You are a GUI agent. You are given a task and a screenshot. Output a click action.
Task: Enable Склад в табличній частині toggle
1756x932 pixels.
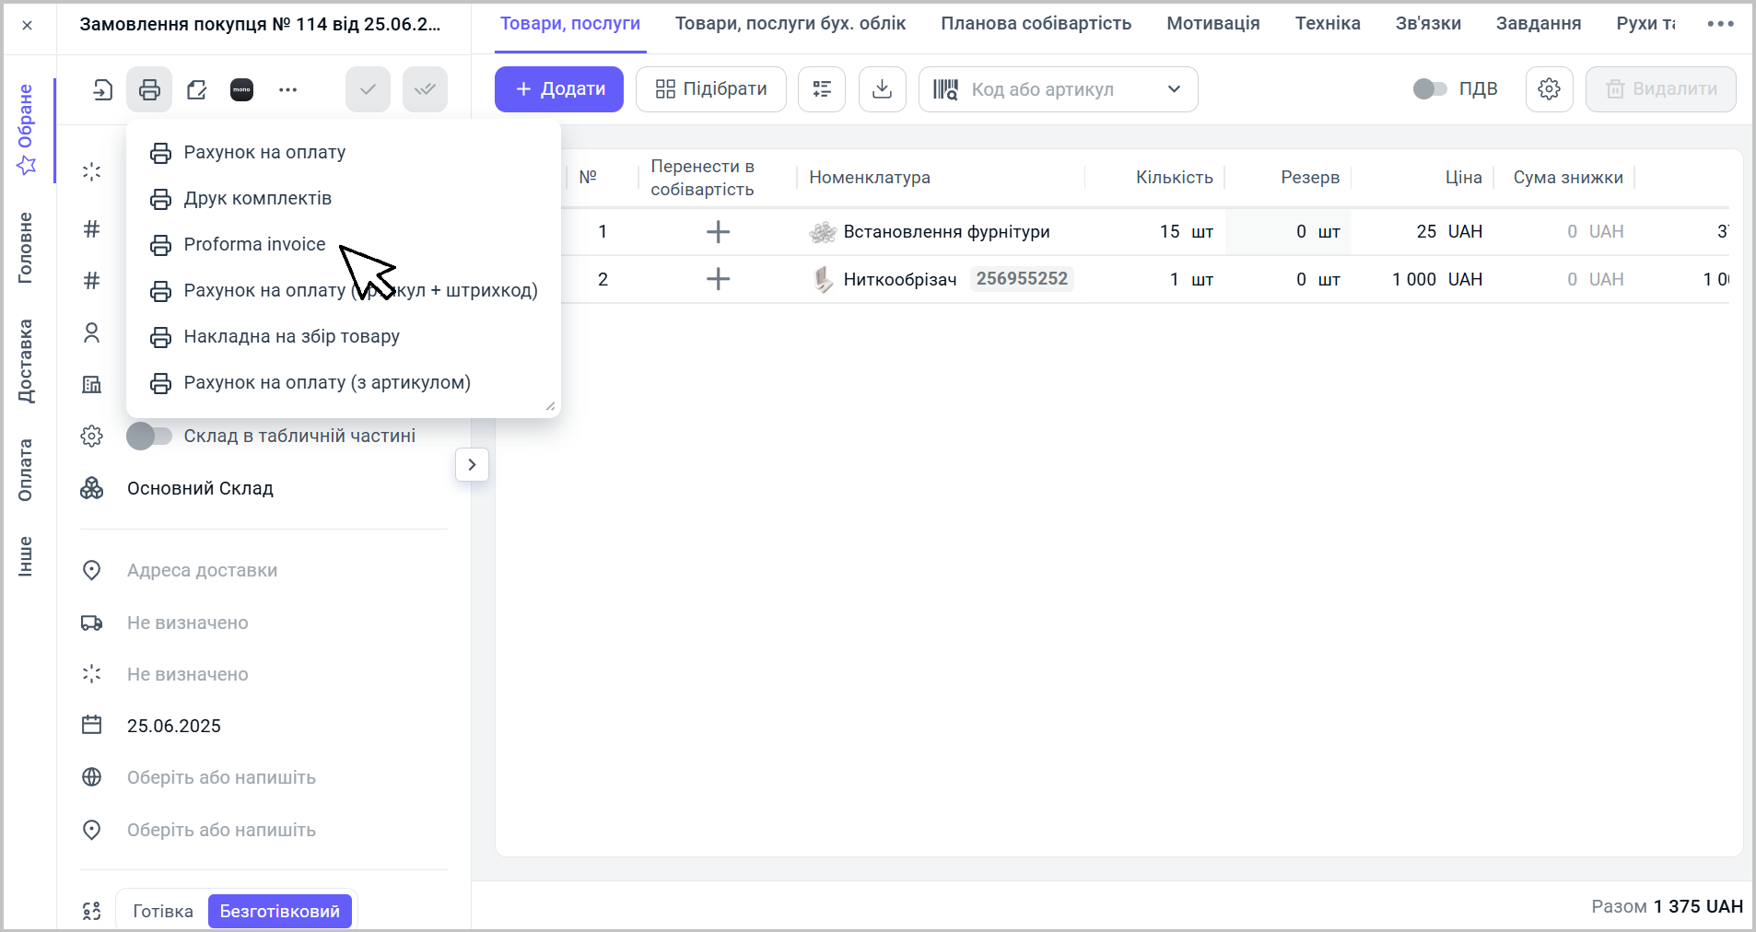tap(149, 436)
